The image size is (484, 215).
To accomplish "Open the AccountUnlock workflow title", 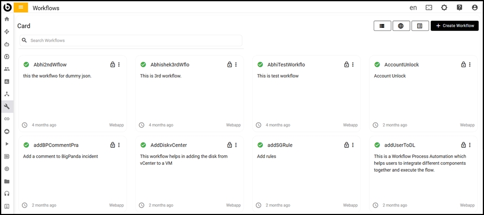I will (x=401, y=65).
